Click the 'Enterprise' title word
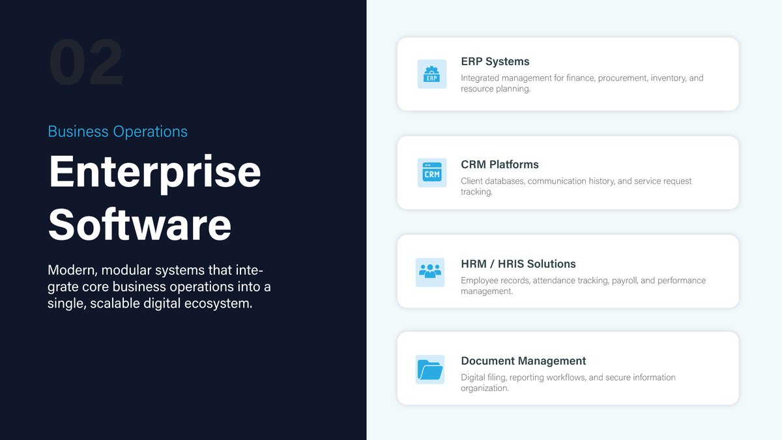The height and width of the screenshot is (440, 782). pyautogui.click(x=154, y=172)
